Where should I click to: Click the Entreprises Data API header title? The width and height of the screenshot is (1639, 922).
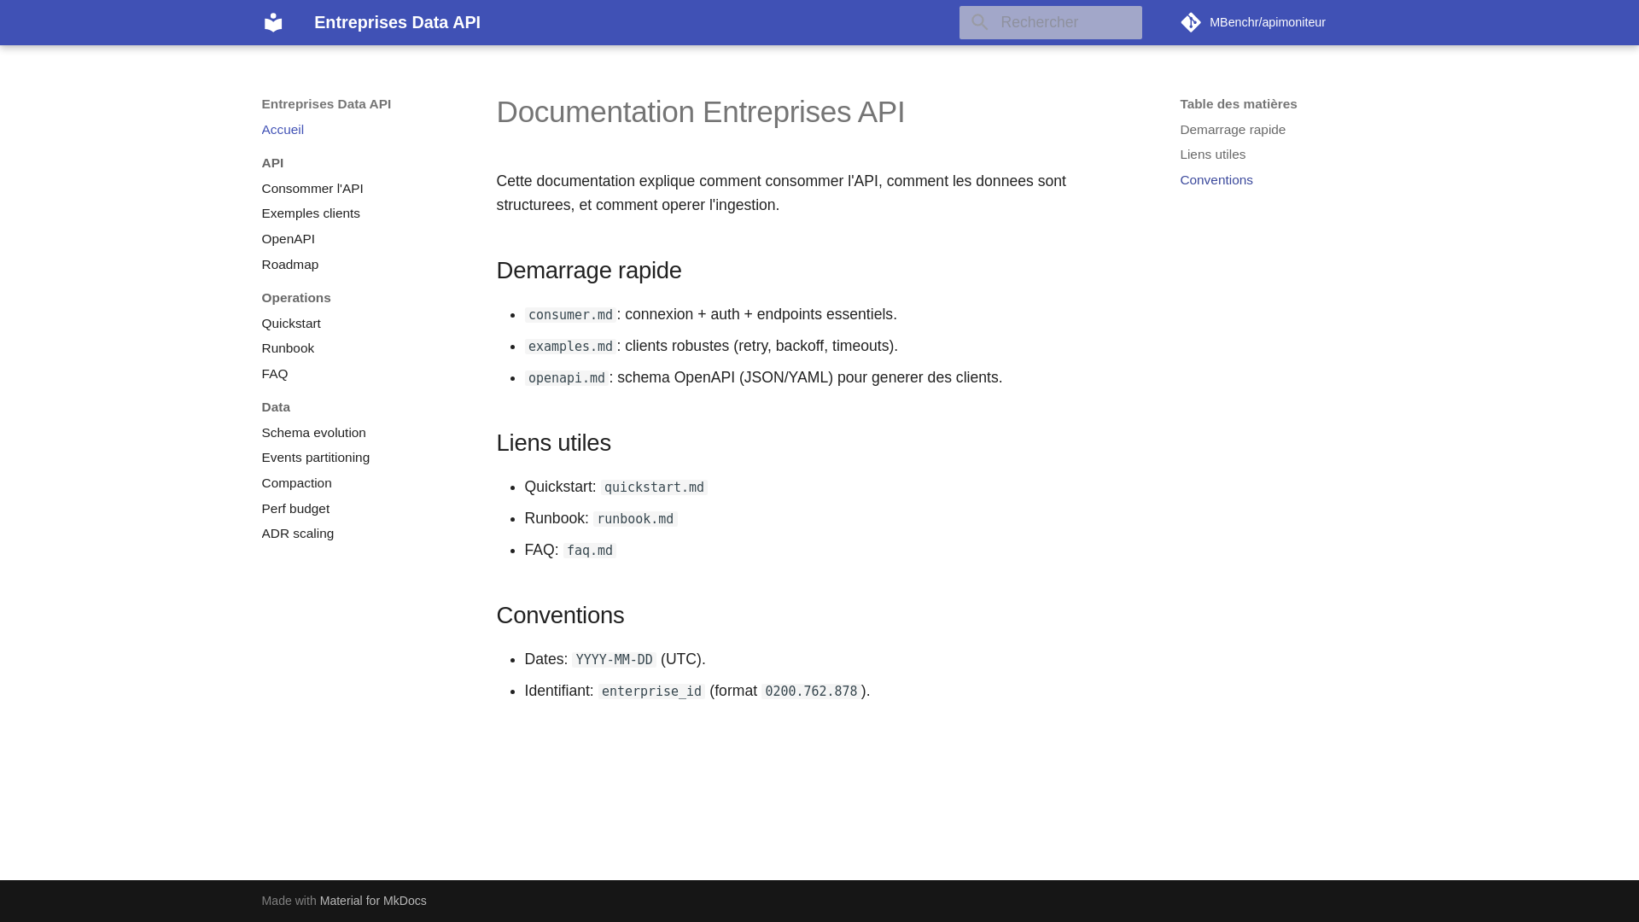pyautogui.click(x=397, y=22)
